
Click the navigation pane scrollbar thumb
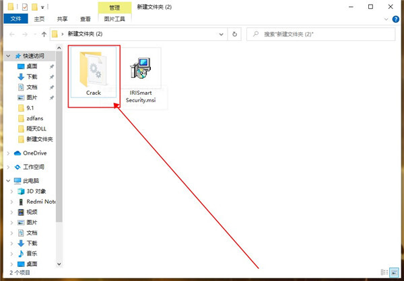[x=59, y=136]
